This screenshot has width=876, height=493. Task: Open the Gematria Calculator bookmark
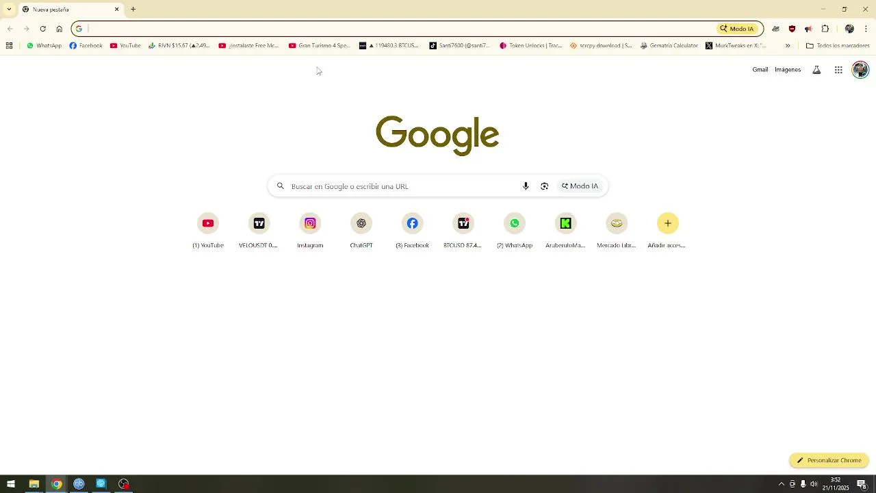[669, 46]
